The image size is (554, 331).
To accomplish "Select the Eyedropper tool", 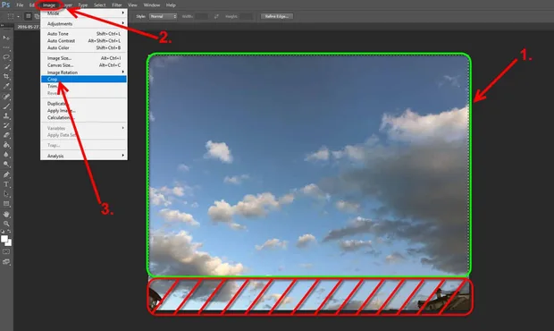I will point(6,86).
